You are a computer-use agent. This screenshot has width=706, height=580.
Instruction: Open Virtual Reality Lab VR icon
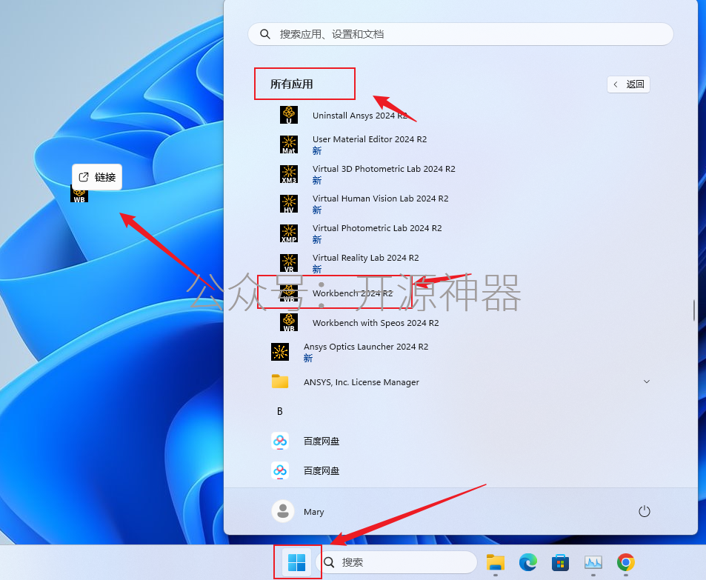coord(289,263)
